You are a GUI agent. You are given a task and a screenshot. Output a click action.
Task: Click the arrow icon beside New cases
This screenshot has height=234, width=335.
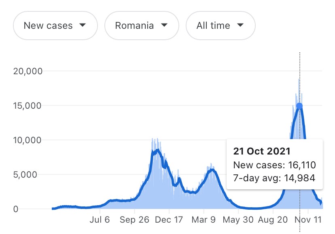[x=83, y=25]
